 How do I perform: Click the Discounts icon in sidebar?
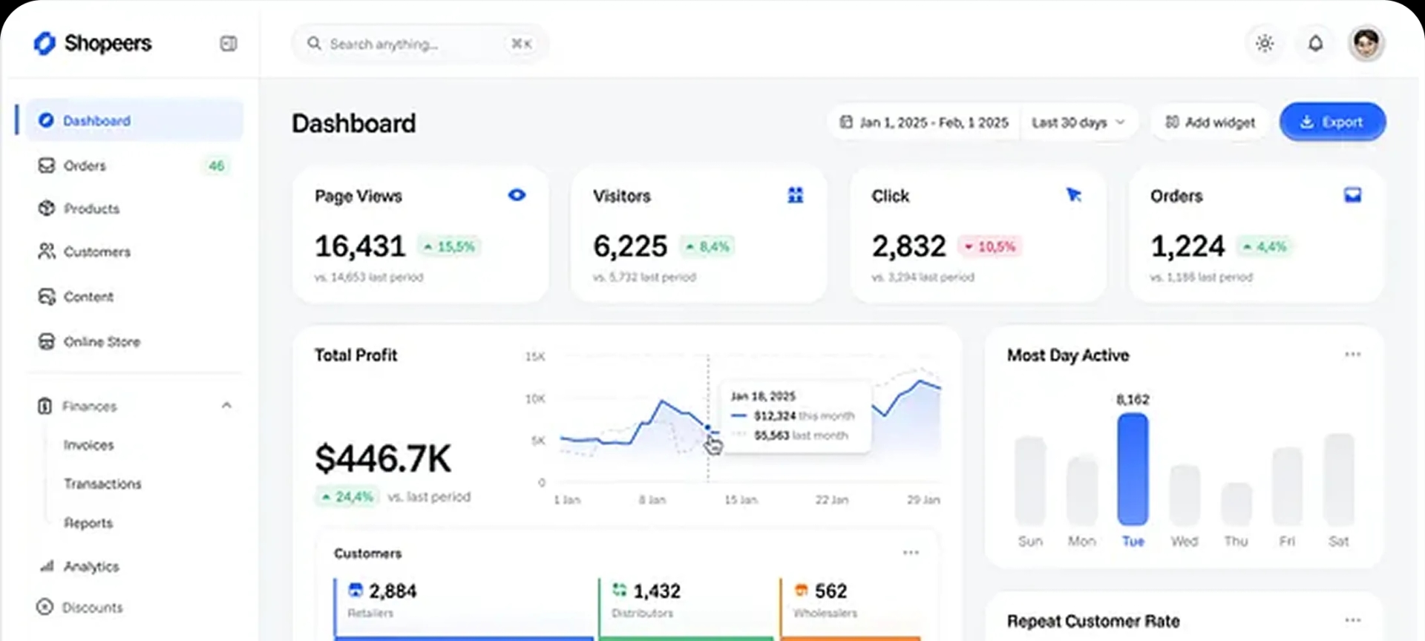(45, 607)
